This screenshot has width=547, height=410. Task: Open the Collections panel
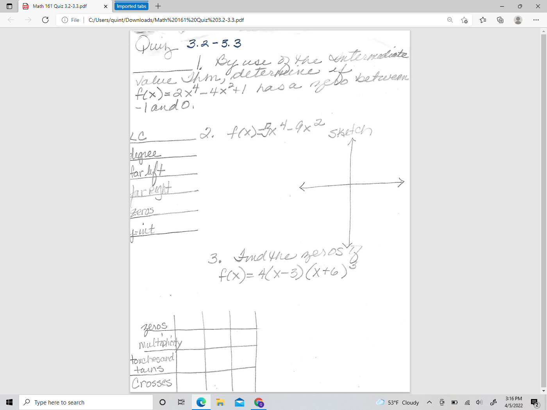tap(500, 20)
